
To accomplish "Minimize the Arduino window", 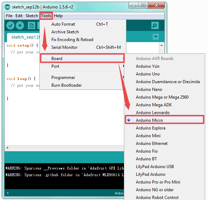I will (134, 6).
